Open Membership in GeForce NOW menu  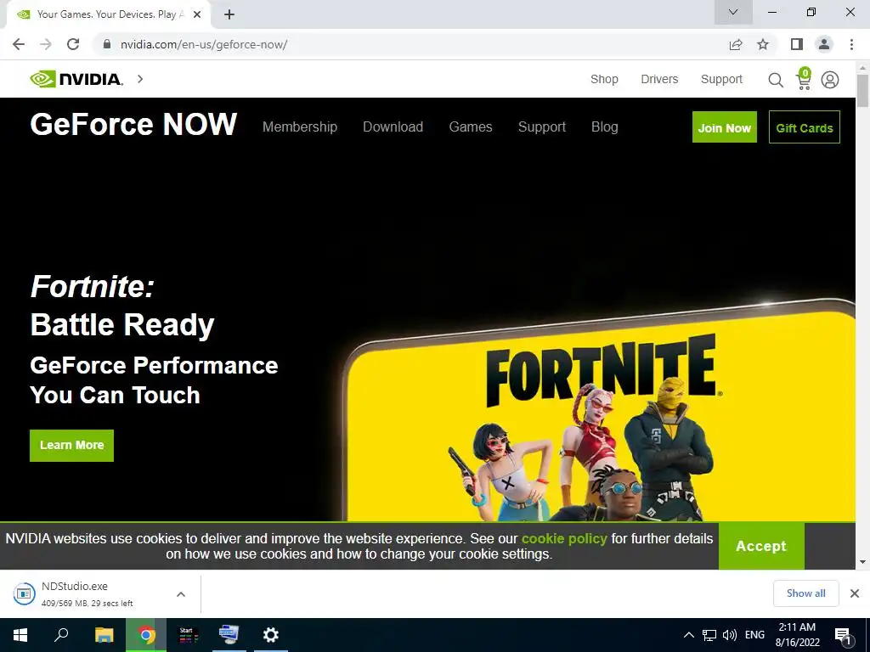(x=300, y=127)
